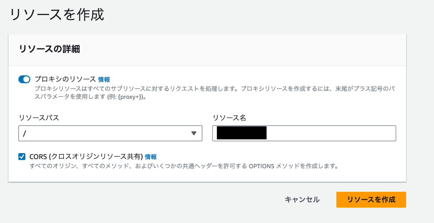Screen dimensions: 434x223
Task: Click the キャンセル button
Action: [x=302, y=199]
